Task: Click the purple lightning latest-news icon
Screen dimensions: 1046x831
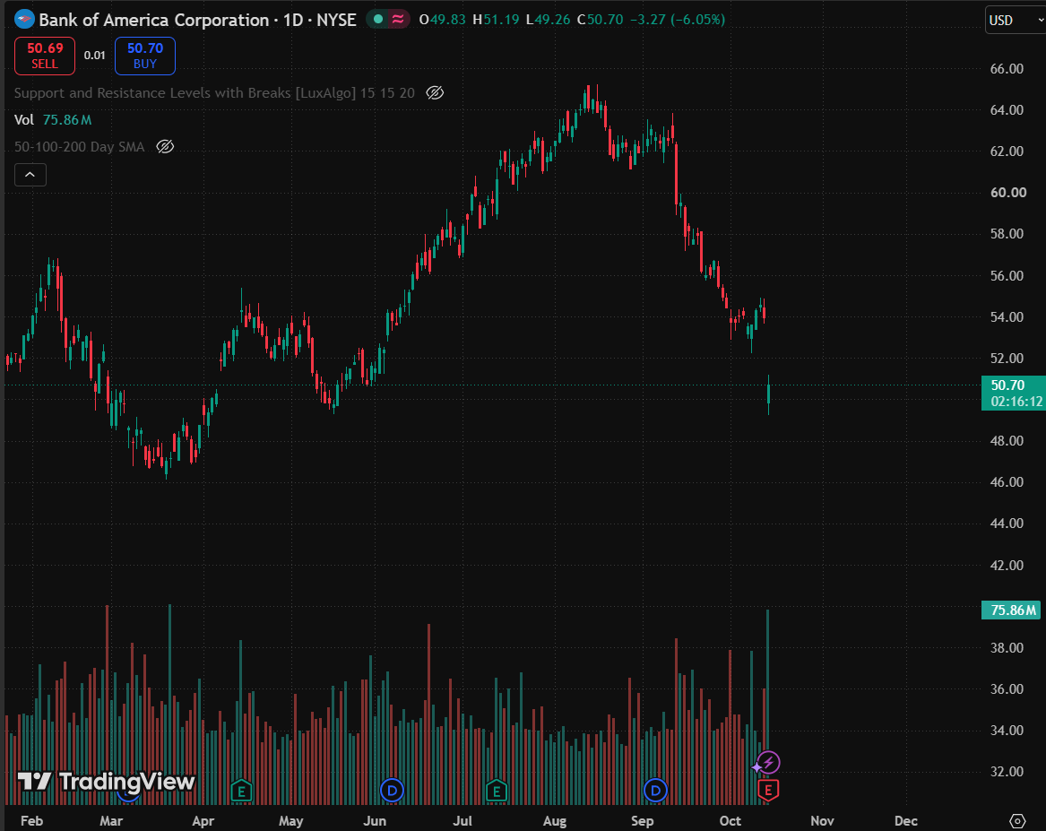Action: point(768,762)
